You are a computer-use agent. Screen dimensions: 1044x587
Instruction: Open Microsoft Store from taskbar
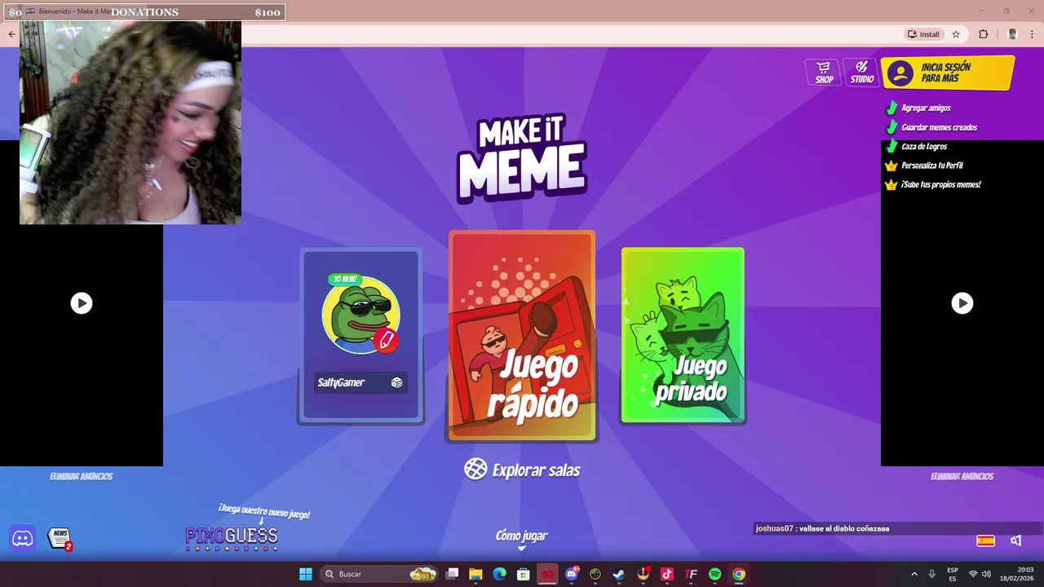click(524, 574)
